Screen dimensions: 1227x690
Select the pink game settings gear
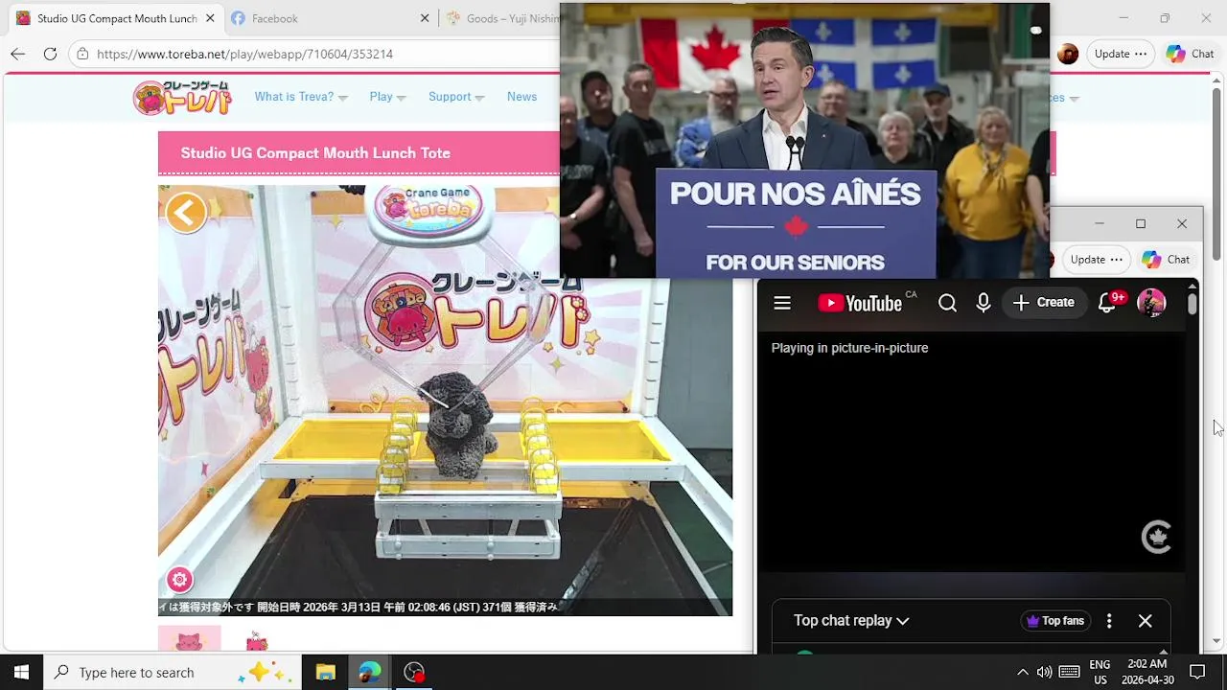click(179, 579)
